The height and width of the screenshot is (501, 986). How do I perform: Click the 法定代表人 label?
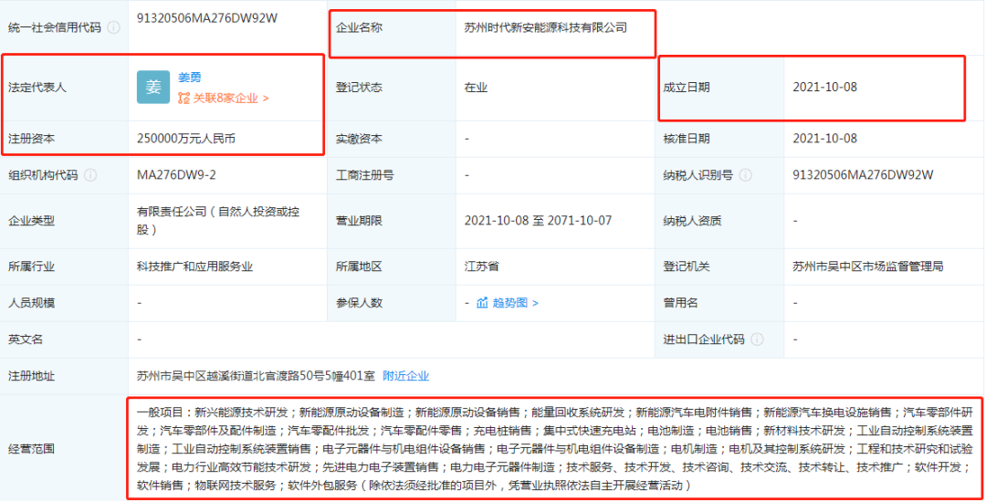[x=37, y=87]
